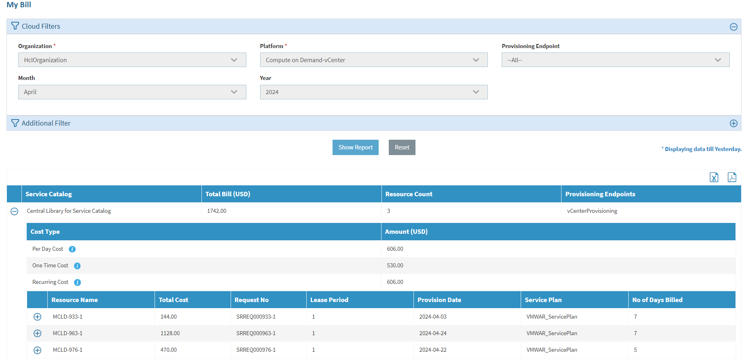Select the 470.00 total cost cell
Image resolution: width=746 pixels, height=359 pixels.
click(168, 350)
